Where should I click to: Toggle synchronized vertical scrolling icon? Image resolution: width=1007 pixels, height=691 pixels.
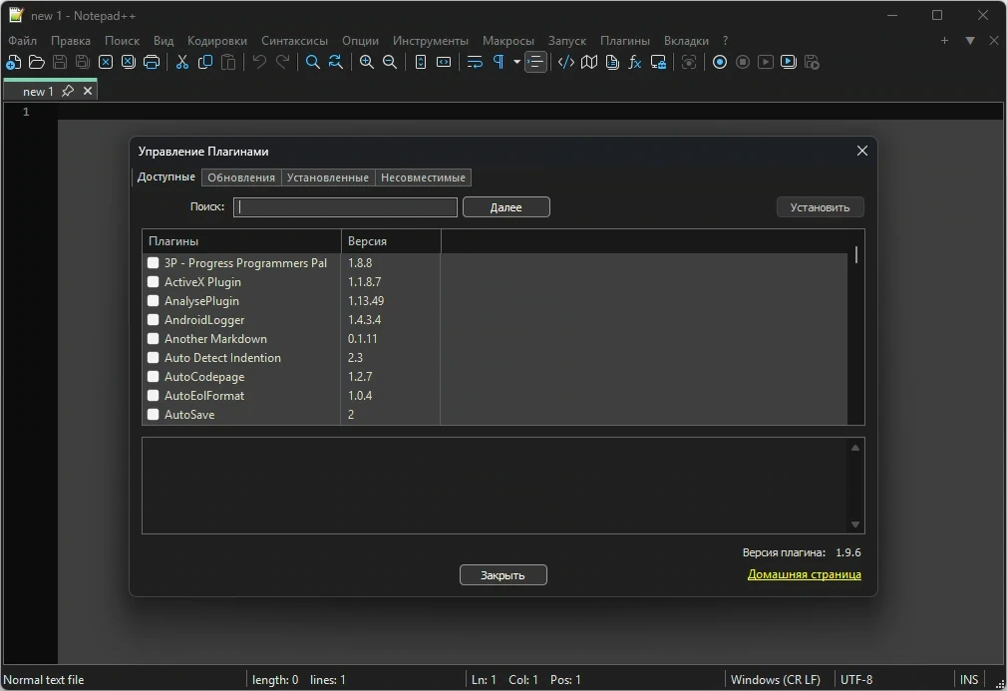421,62
